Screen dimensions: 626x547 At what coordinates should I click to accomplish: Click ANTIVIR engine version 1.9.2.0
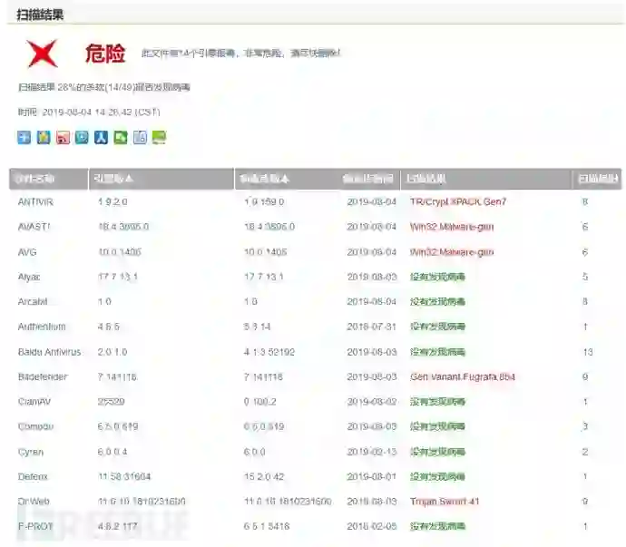coord(112,202)
